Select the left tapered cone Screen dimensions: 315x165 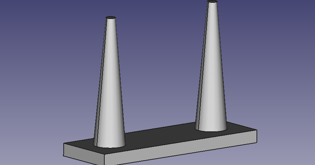(109, 79)
